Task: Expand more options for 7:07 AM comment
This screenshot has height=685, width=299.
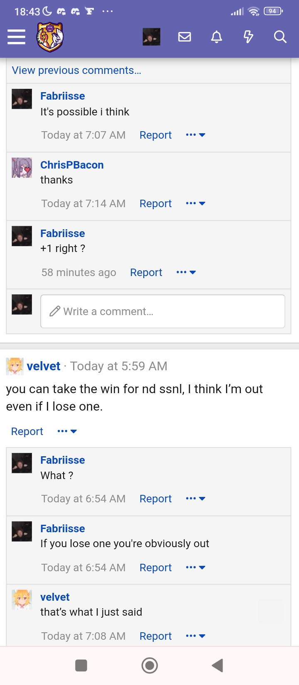Action: tap(196, 135)
